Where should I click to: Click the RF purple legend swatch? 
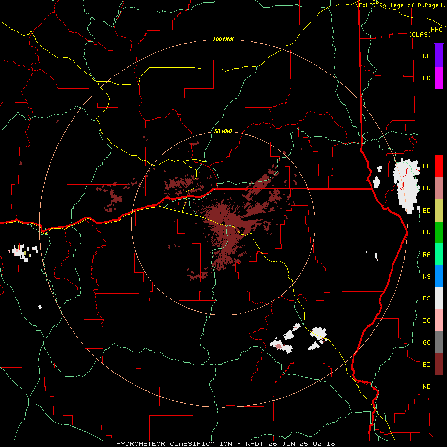point(439,56)
